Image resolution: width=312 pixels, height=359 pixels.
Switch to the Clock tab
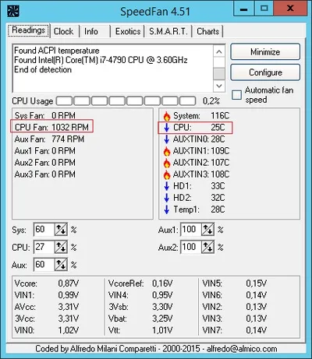coord(63,31)
